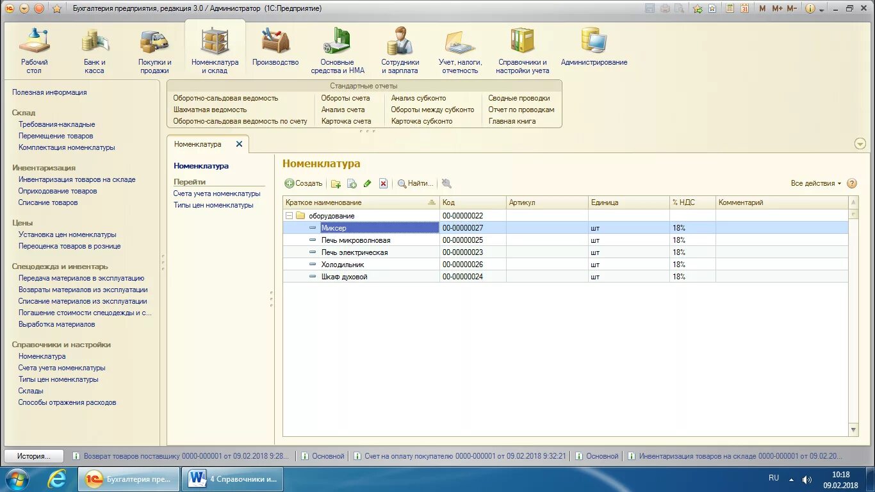This screenshot has height=492, width=875.
Task: Open Склады in sidebar
Action: (x=31, y=391)
